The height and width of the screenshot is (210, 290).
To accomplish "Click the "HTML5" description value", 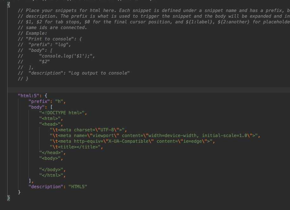I will pyautogui.click(x=78, y=187).
